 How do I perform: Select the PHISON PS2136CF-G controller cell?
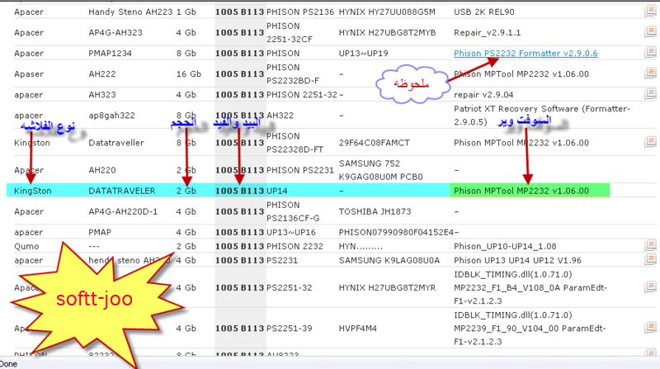(293, 211)
